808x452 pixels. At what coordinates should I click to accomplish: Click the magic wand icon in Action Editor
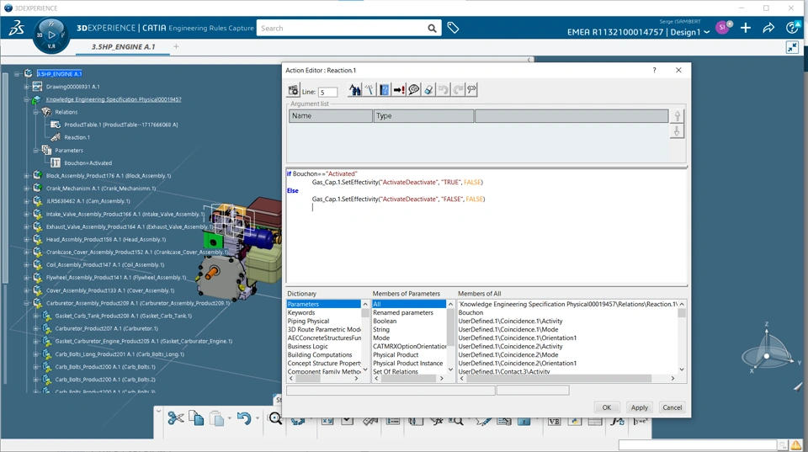pyautogui.click(x=369, y=90)
